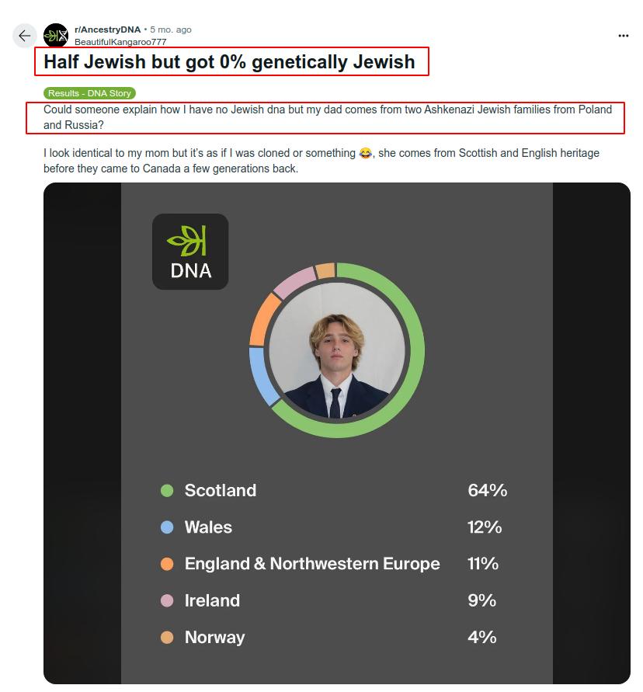Click the back arrow button
This screenshot has height=692, width=643.
tap(25, 36)
